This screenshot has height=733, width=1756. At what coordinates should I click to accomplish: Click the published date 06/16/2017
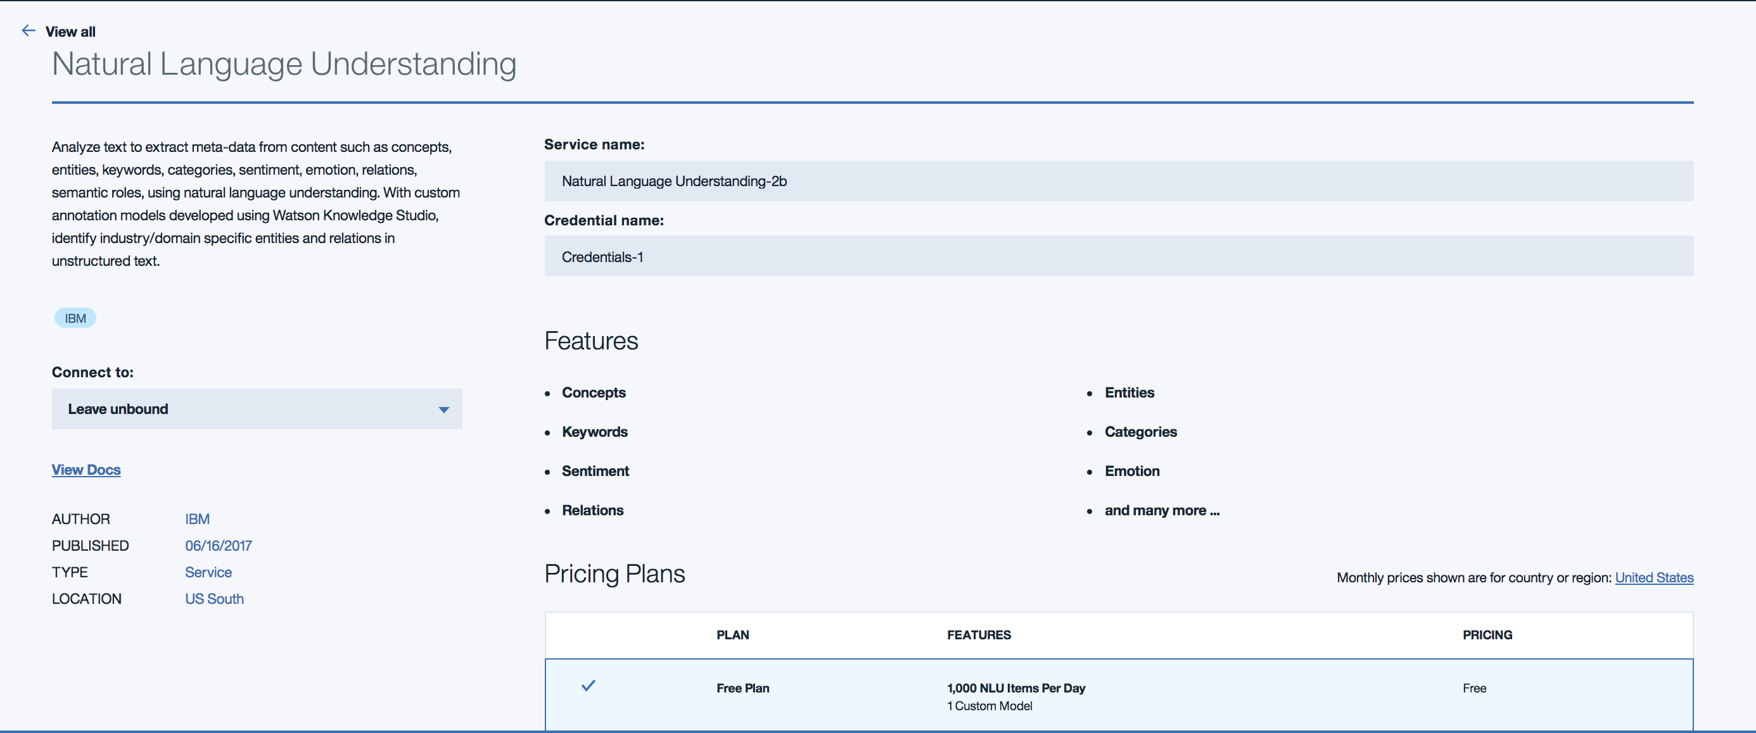click(218, 546)
